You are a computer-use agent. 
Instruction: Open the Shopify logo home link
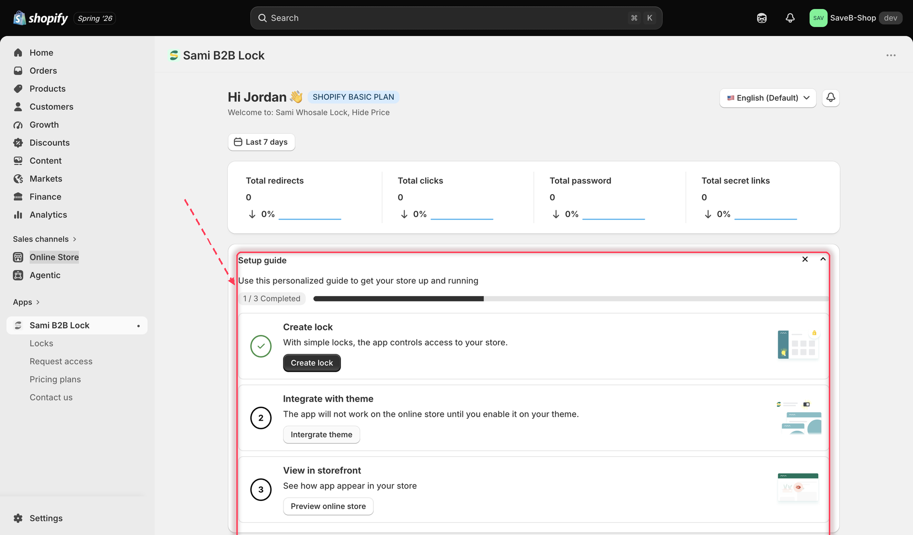coord(41,18)
